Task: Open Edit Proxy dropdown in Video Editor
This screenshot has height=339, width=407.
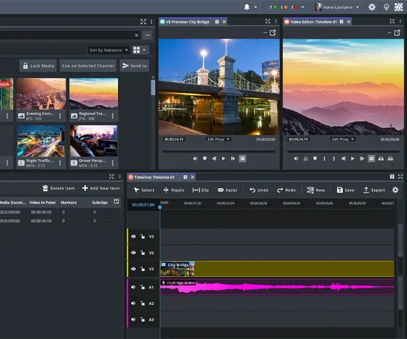Action: pyautogui.click(x=343, y=139)
